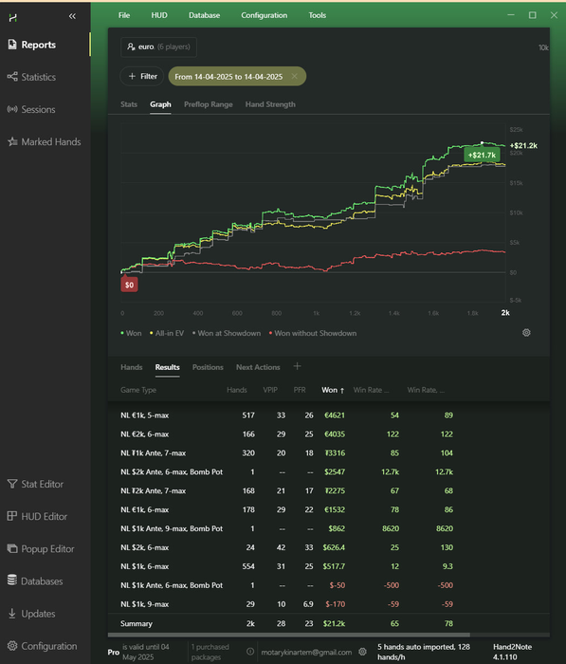Add a new report tab with plus
Image resolution: width=566 pixels, height=664 pixels.
(x=297, y=366)
